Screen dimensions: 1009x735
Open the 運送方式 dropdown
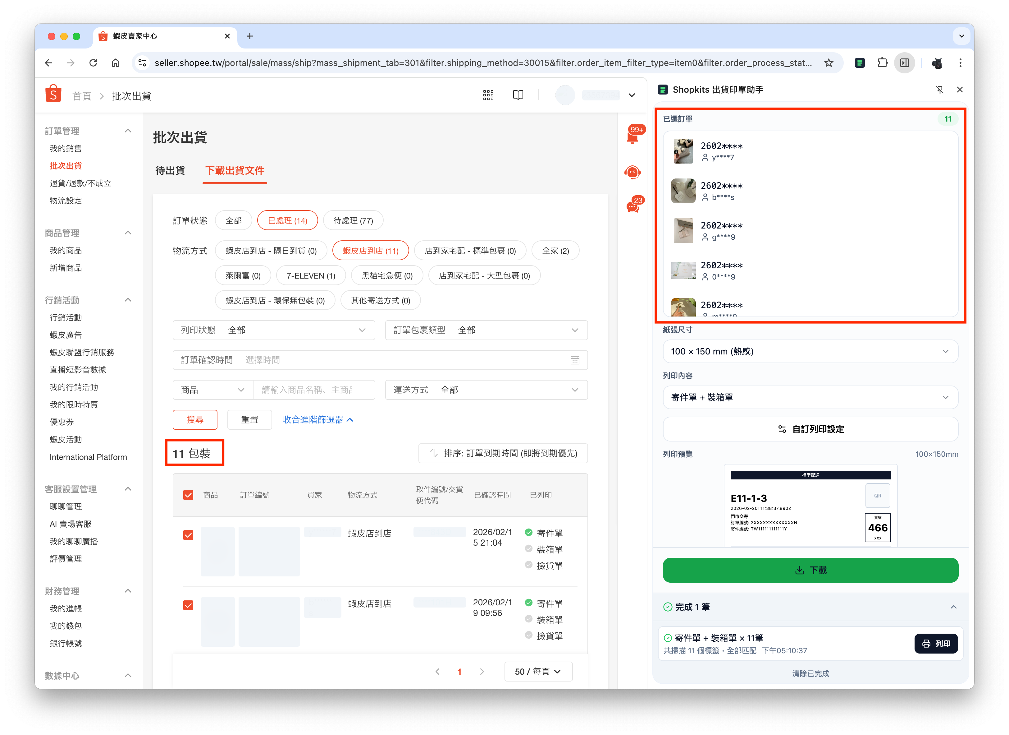[486, 390]
